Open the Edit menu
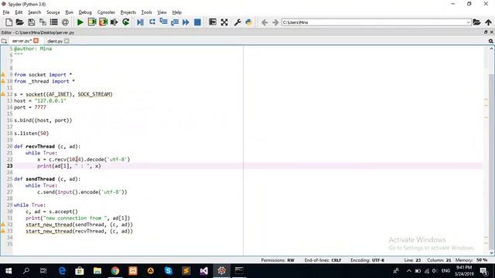 coord(19,12)
